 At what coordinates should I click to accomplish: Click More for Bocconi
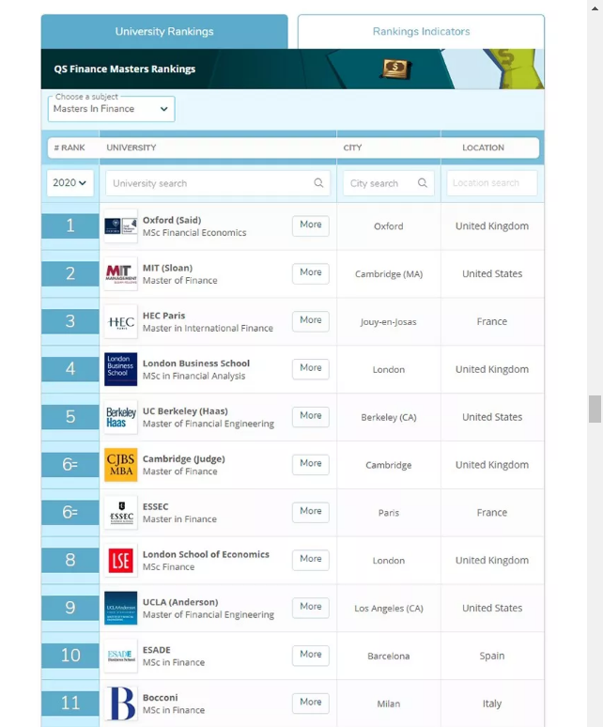point(311,703)
